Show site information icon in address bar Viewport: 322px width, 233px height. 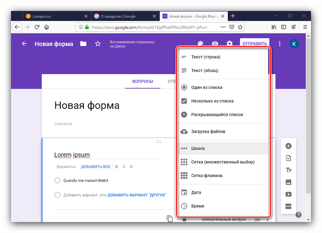[x=81, y=27]
